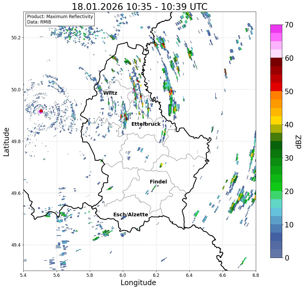This screenshot has height=289, width=305.
Task: Click the Longitude axis label
Action: pos(138,283)
